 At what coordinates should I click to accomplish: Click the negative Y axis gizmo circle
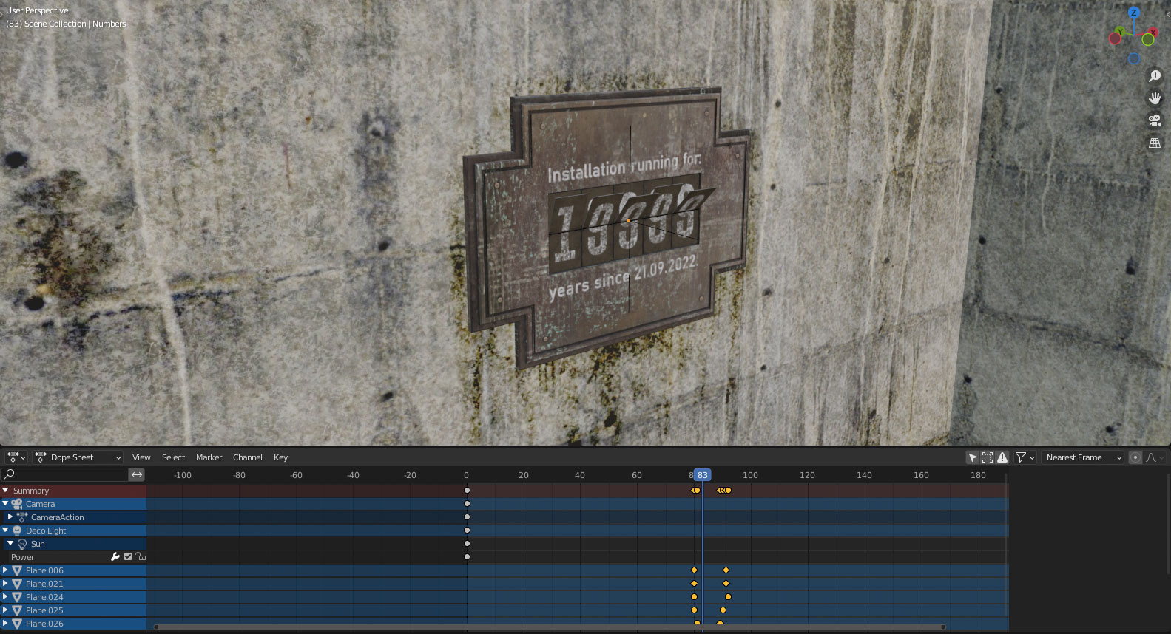[1148, 39]
